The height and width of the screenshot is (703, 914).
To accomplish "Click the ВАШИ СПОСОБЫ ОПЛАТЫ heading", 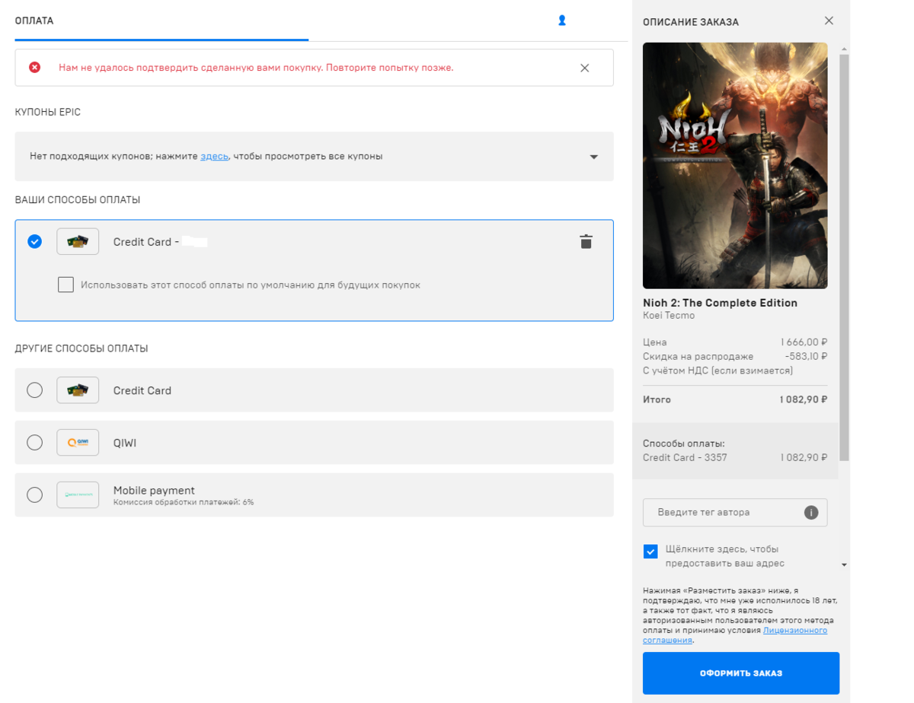I will point(78,200).
